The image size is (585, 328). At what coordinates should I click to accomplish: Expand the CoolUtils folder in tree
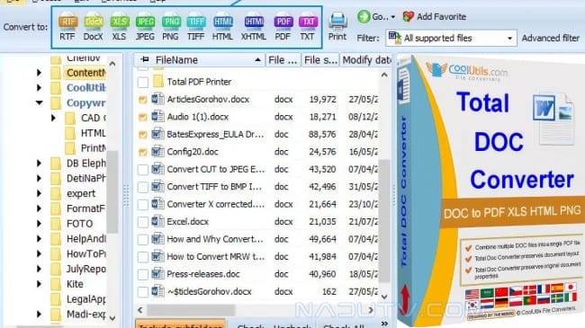coord(40,88)
